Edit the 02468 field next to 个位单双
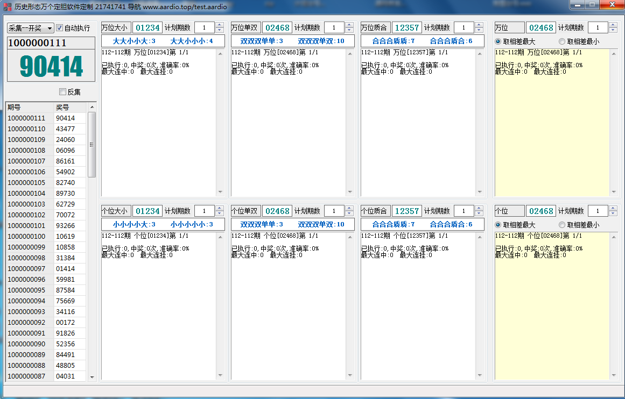Image resolution: width=625 pixels, height=399 pixels. 277,211
